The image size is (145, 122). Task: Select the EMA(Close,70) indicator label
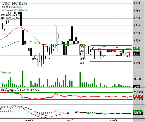[11, 19]
